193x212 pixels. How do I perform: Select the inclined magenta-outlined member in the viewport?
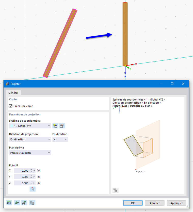60,43
